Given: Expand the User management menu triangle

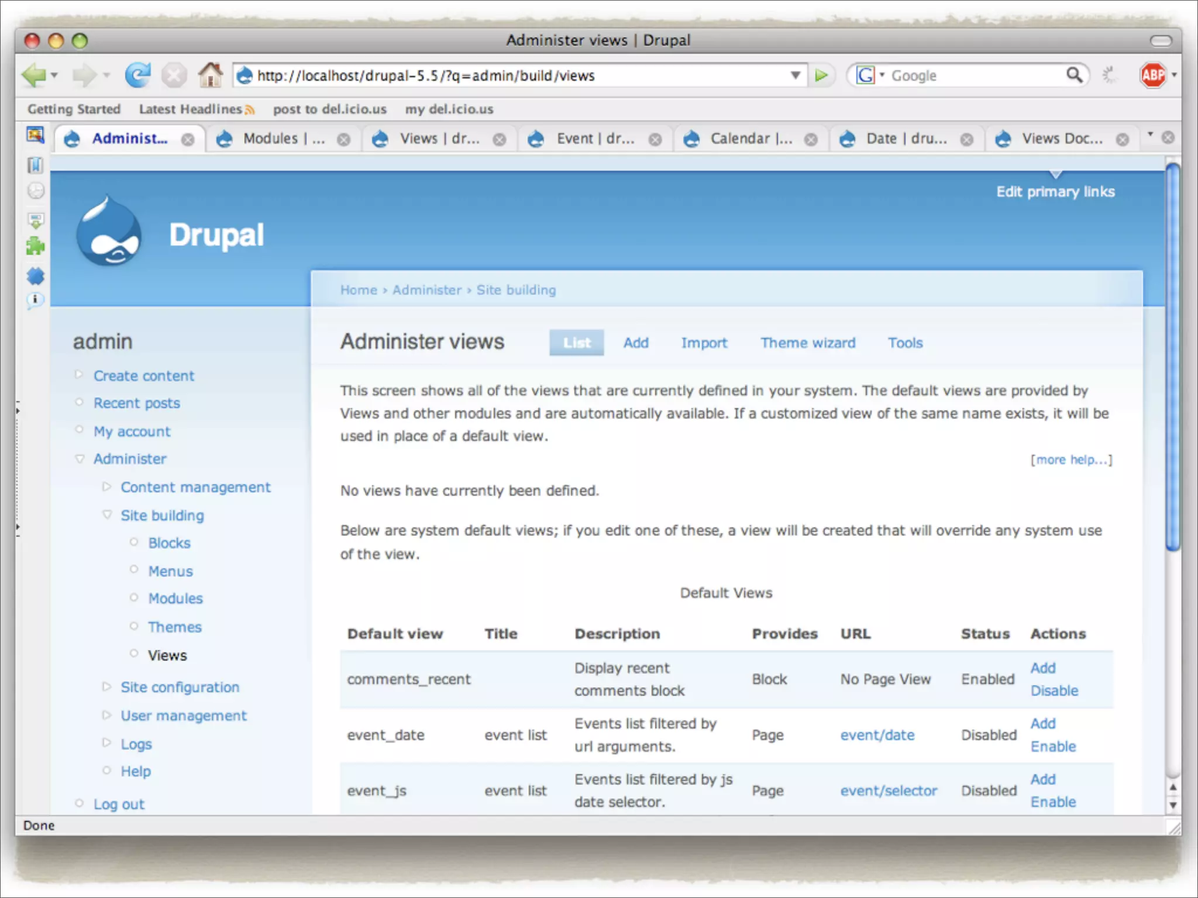Looking at the screenshot, I should (106, 715).
